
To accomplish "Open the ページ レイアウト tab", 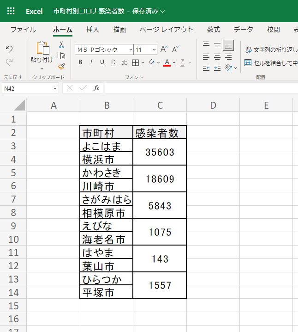I will [167, 30].
